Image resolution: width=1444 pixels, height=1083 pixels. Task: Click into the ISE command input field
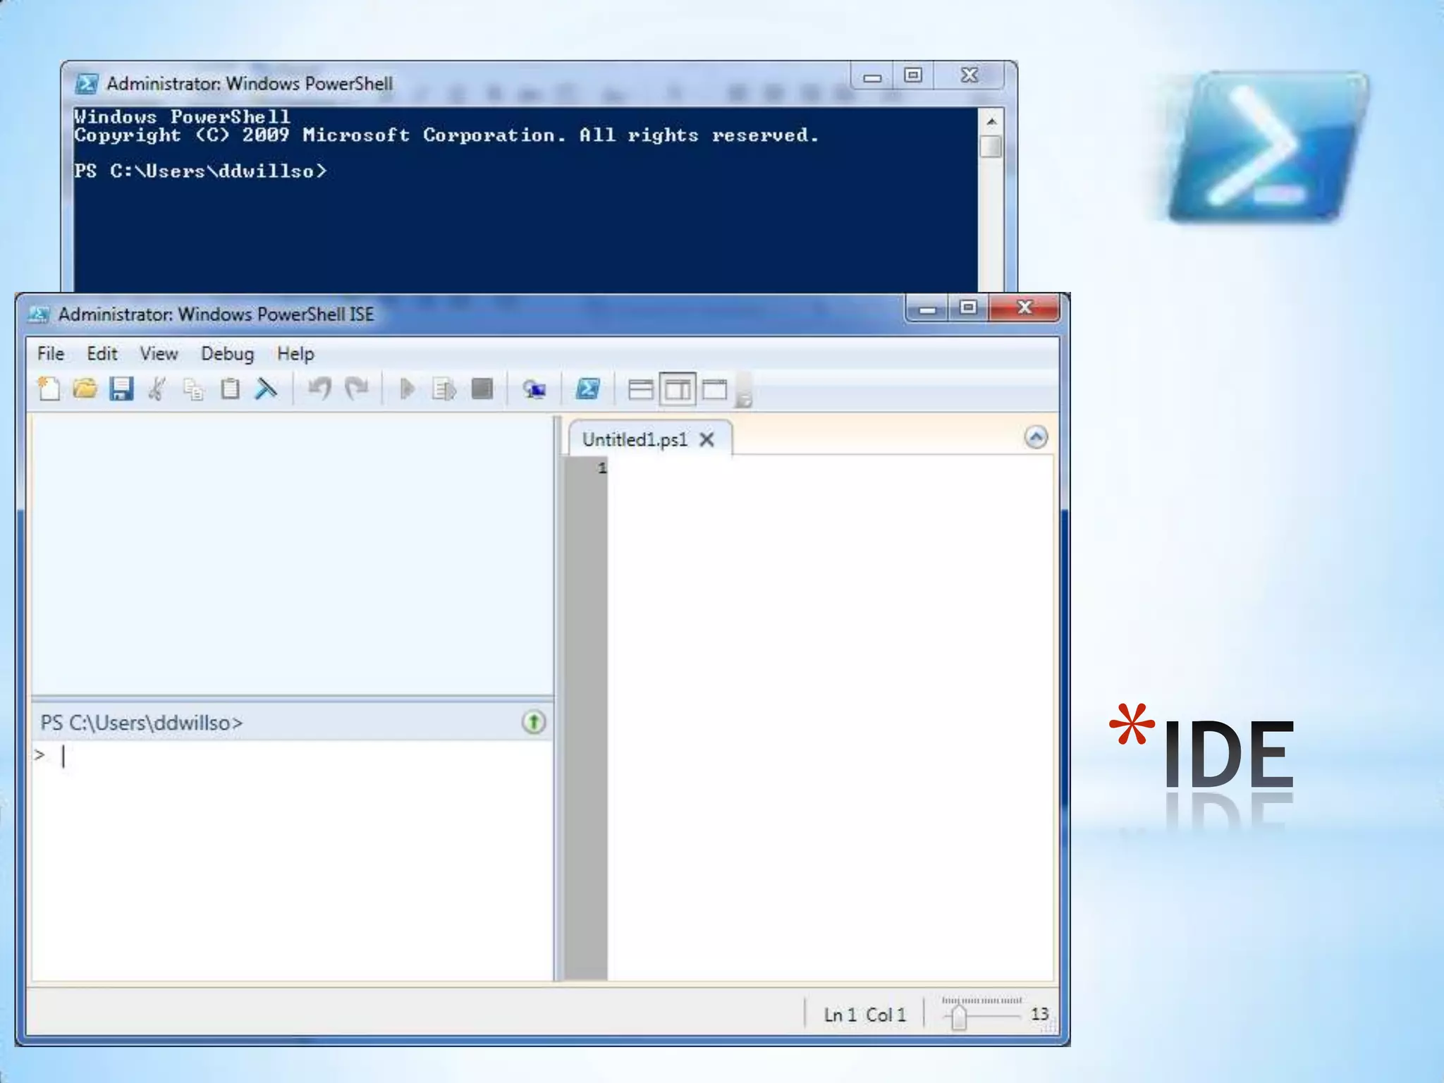(x=292, y=859)
